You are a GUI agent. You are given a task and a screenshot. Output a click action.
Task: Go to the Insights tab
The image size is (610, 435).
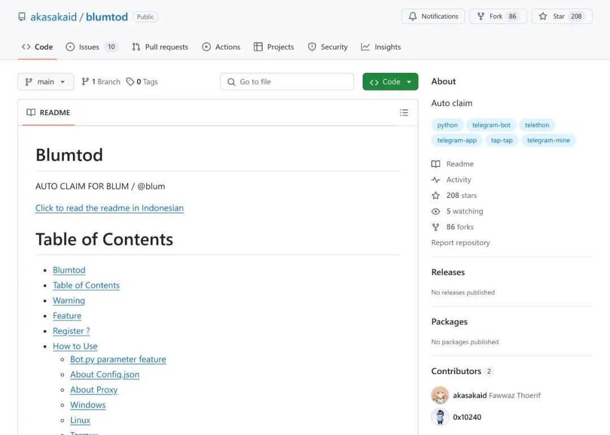381,47
